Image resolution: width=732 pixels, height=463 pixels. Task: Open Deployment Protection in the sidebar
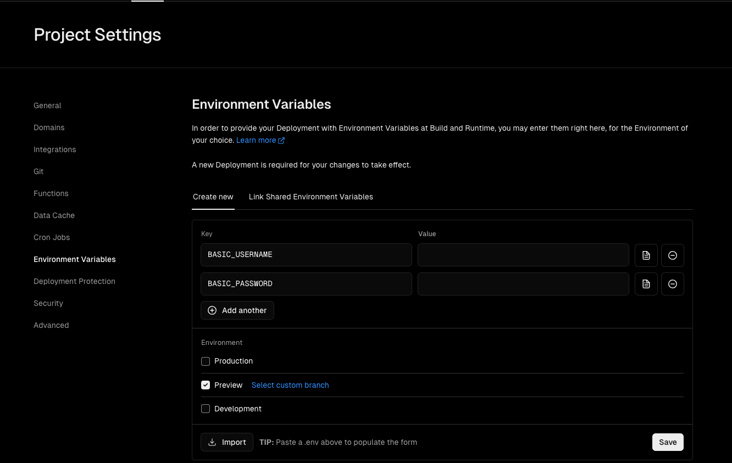tap(74, 281)
